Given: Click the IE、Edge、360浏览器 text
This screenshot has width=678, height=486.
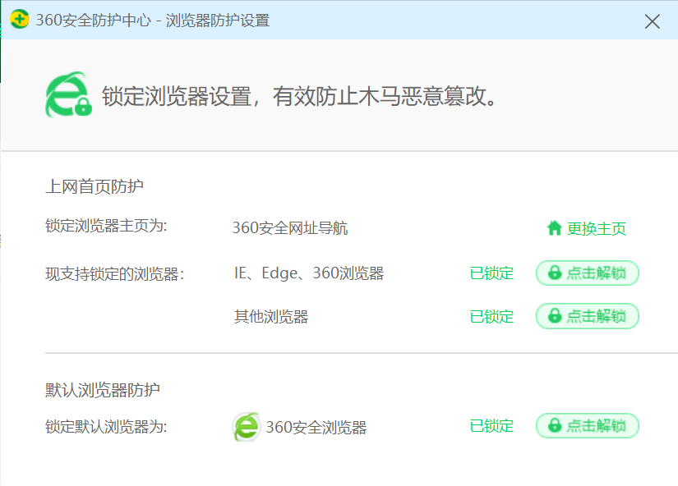Looking at the screenshot, I should click(309, 273).
